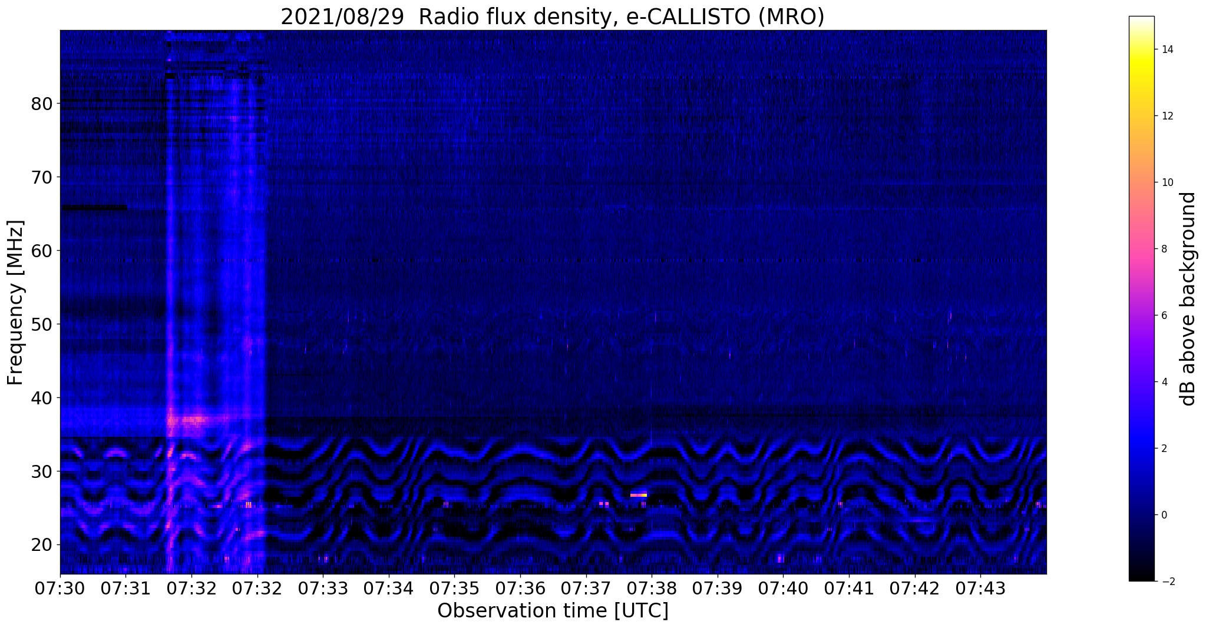Click the colorbar tick label 0
This screenshot has width=1206, height=628.
[1164, 515]
